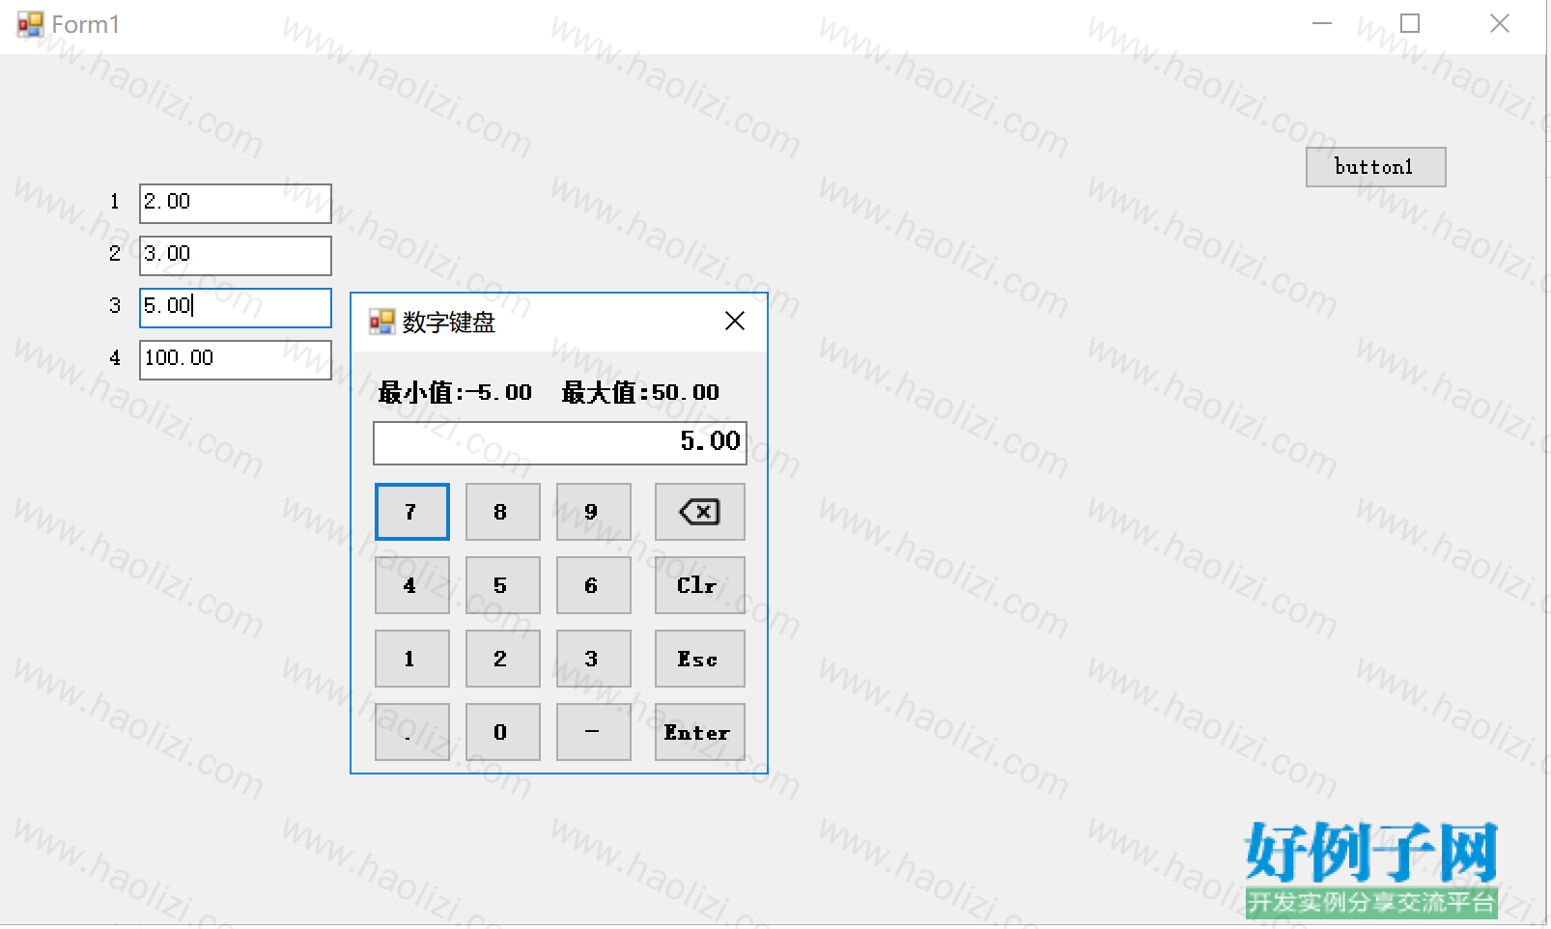Tap the 3 key on keypad
Image resolution: width=1551 pixels, height=929 pixels.
(593, 659)
